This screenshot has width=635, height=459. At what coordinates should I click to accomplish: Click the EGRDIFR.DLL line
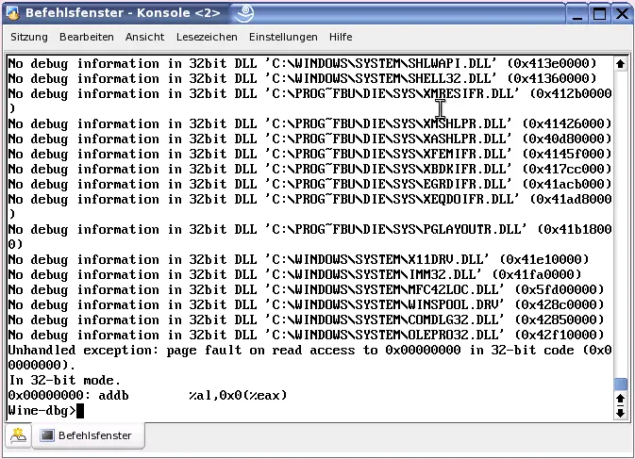[309, 184]
